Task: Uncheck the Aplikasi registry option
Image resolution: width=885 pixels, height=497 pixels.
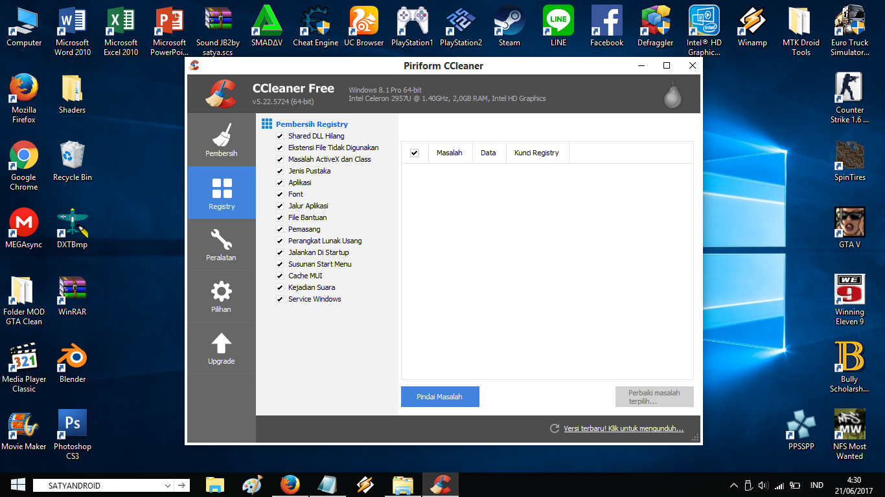Action: [280, 182]
